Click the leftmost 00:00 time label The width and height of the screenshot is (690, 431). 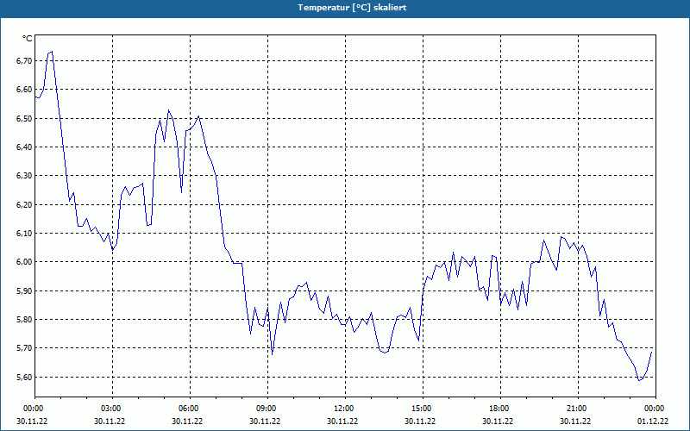[33, 409]
